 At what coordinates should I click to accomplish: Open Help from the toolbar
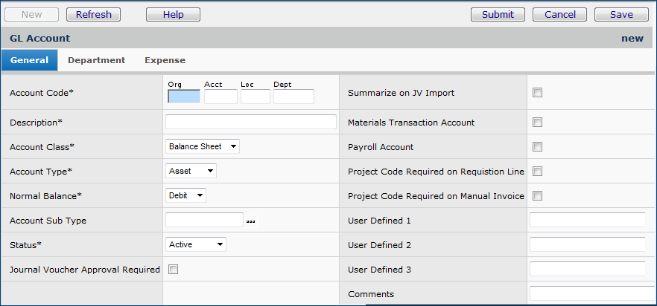coord(173,14)
